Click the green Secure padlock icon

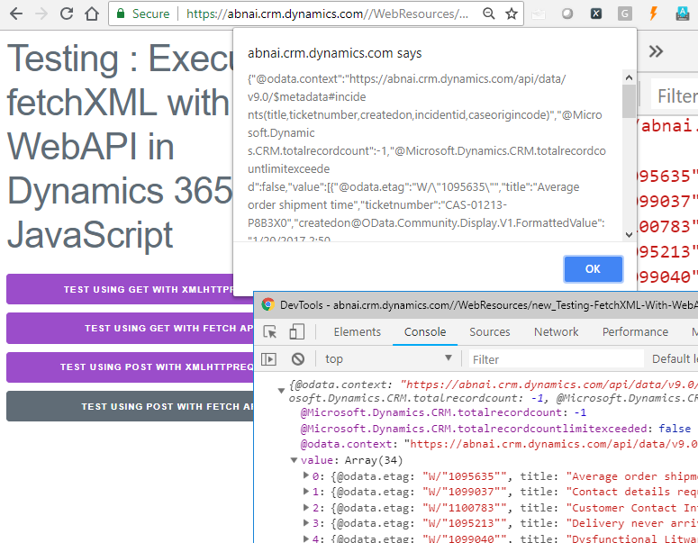tap(121, 14)
